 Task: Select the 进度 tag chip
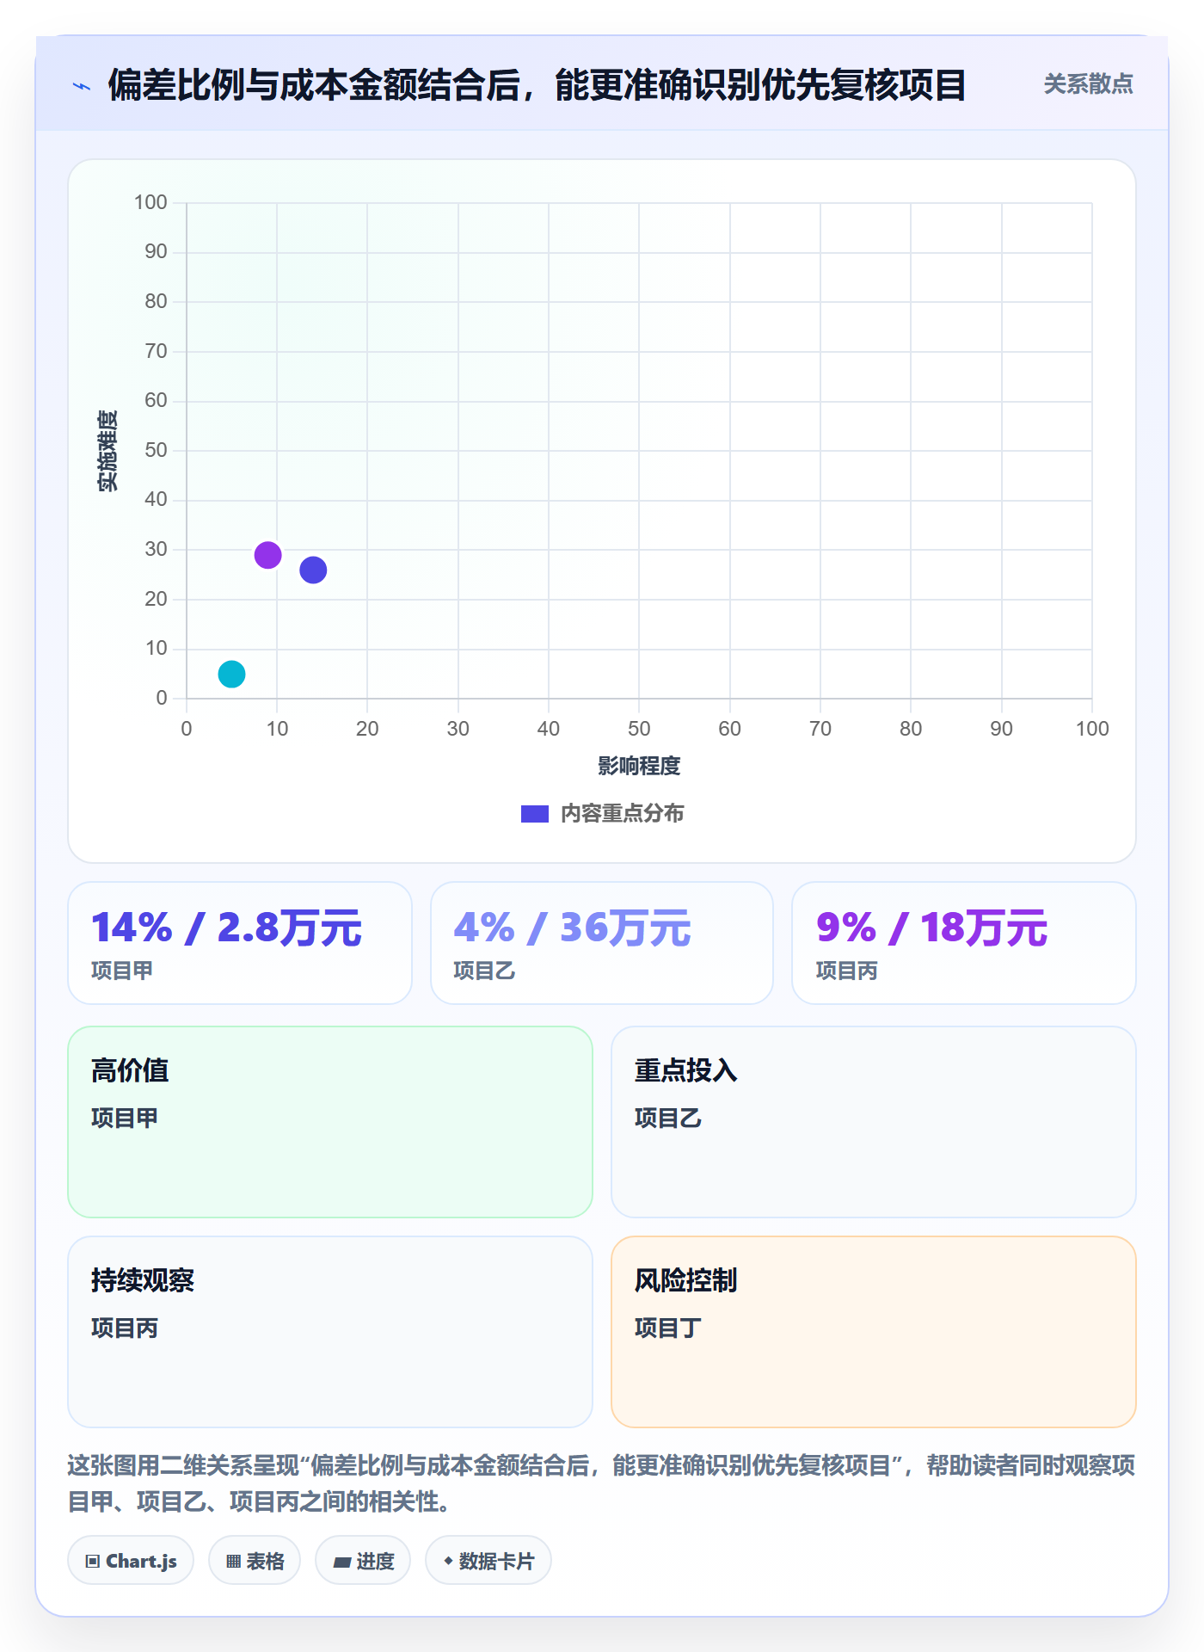[x=363, y=1560]
